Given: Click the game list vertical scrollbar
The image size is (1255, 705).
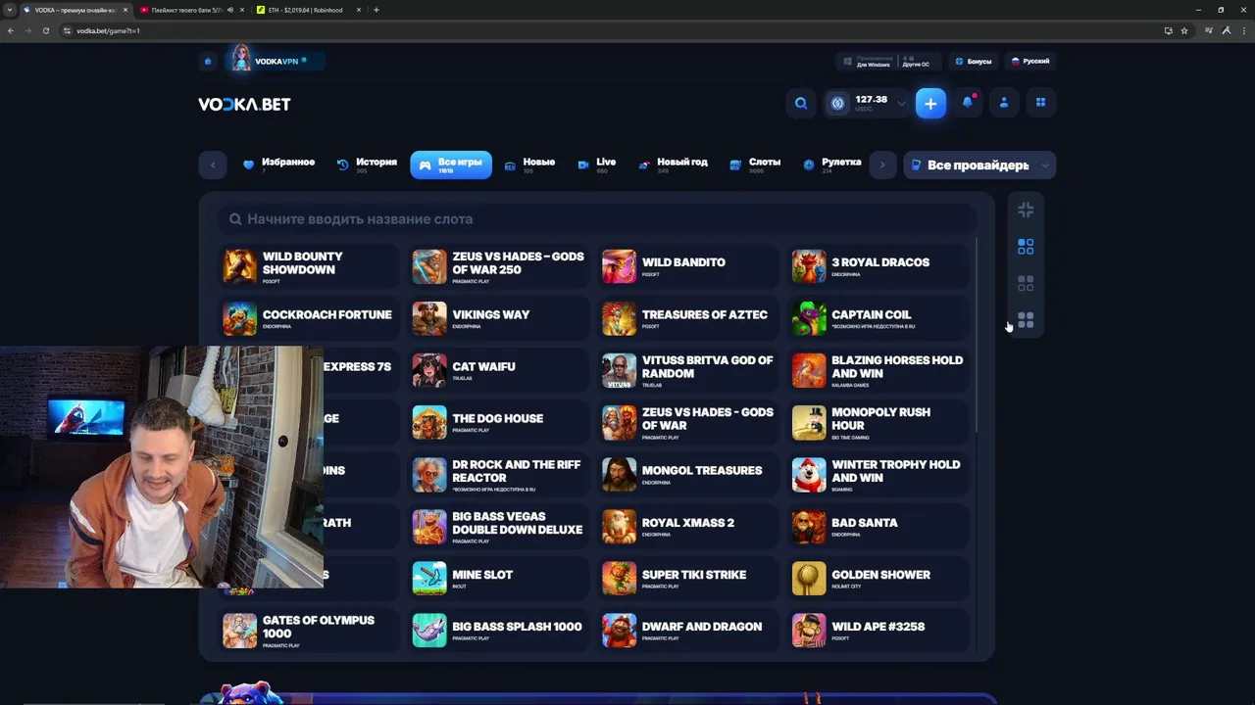Looking at the screenshot, I should [977, 335].
